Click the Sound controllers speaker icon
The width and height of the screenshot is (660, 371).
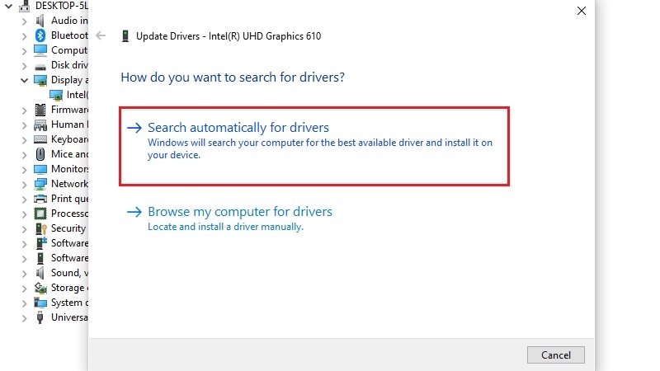40,273
